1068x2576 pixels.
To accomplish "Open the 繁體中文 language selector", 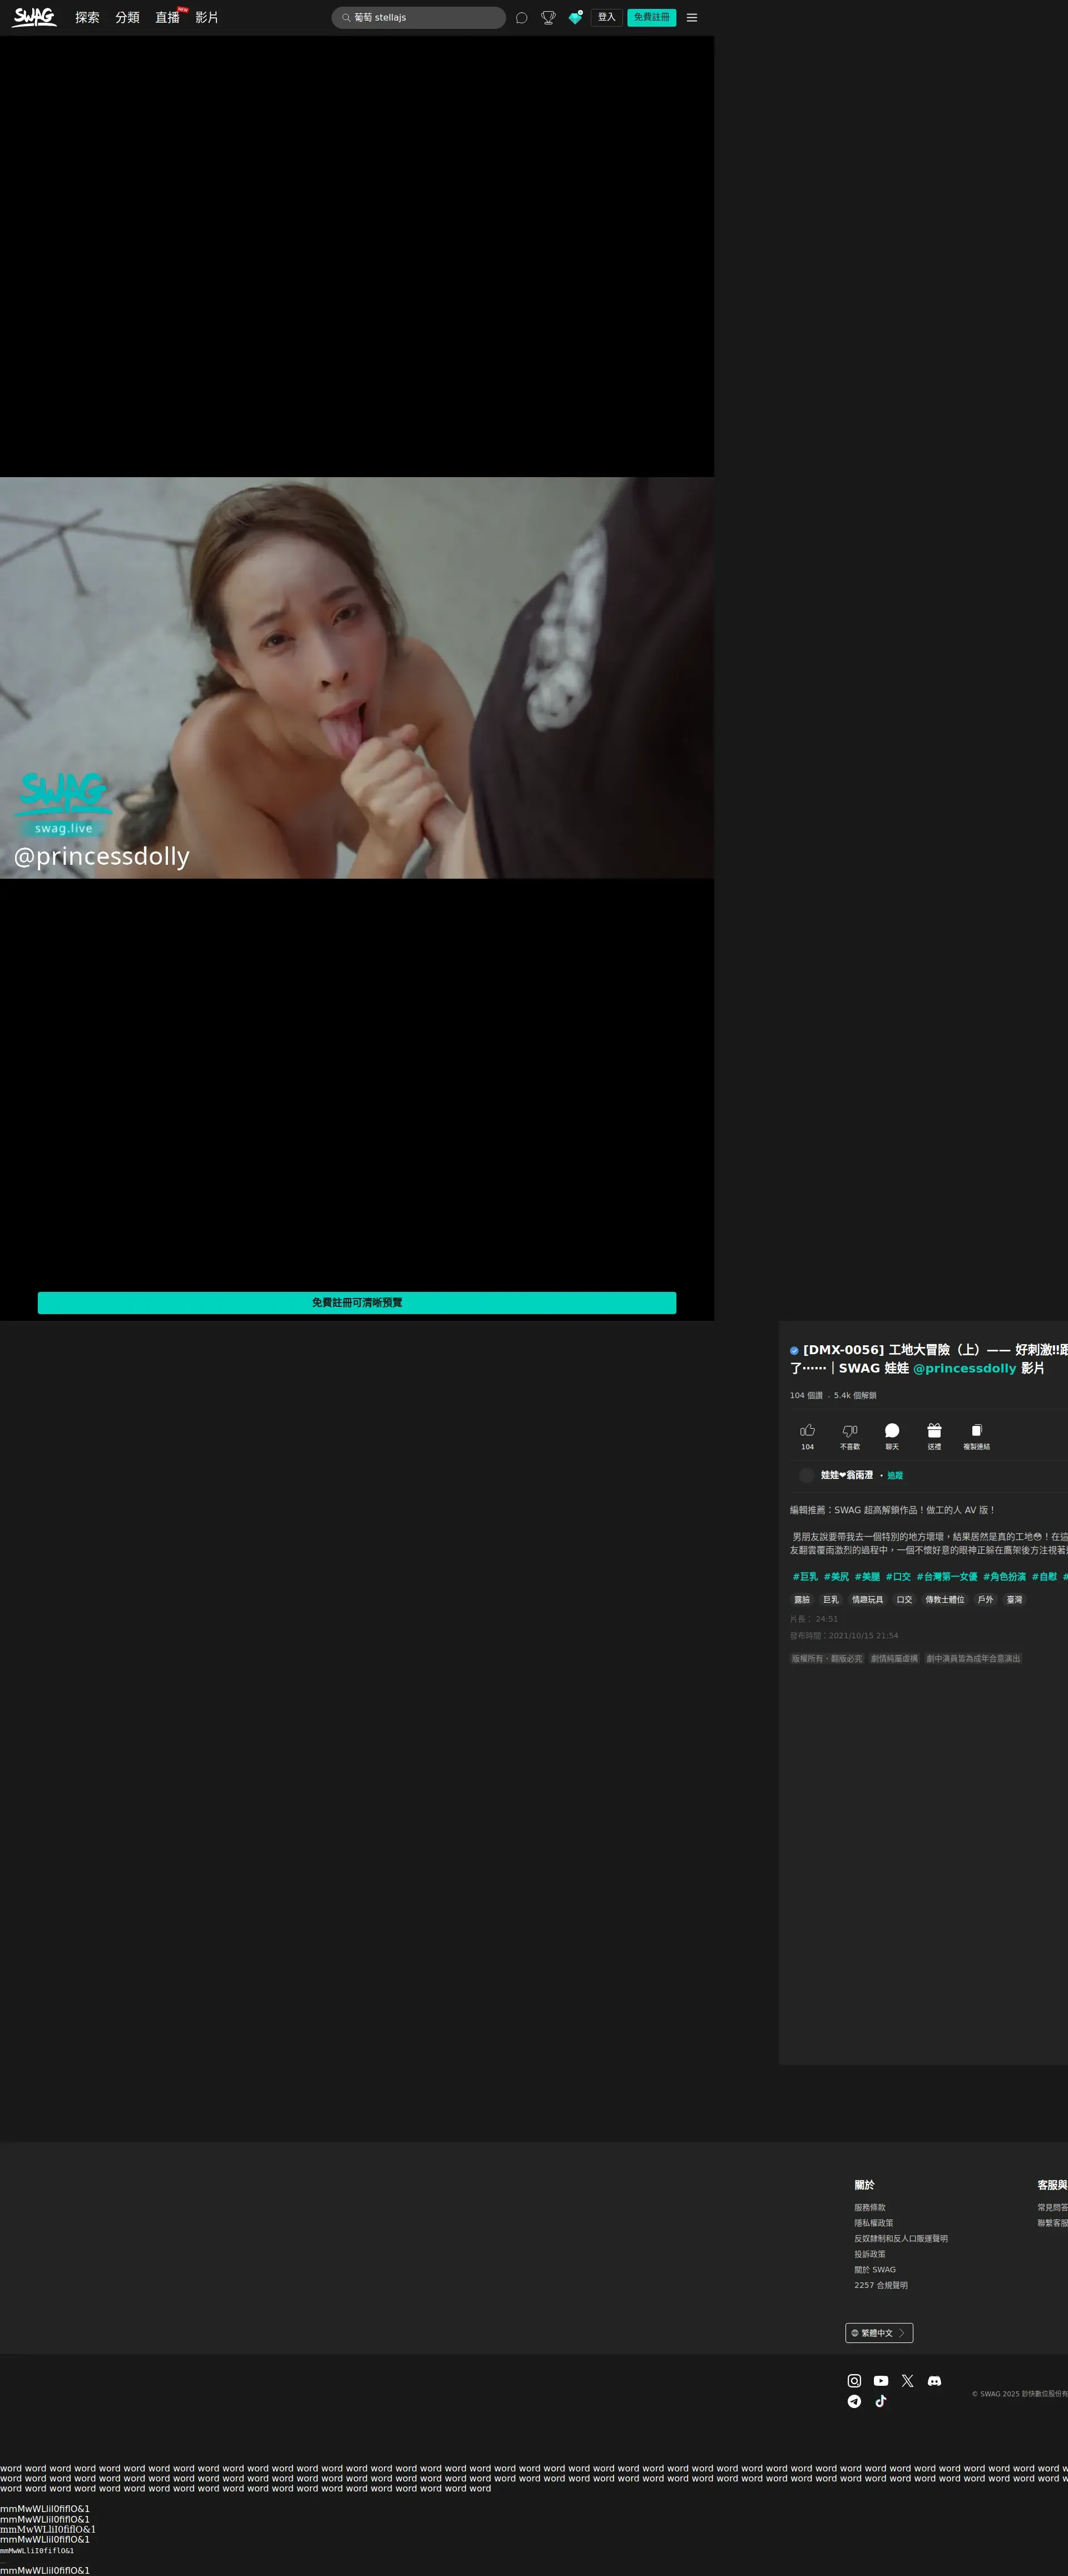I will (x=879, y=2333).
